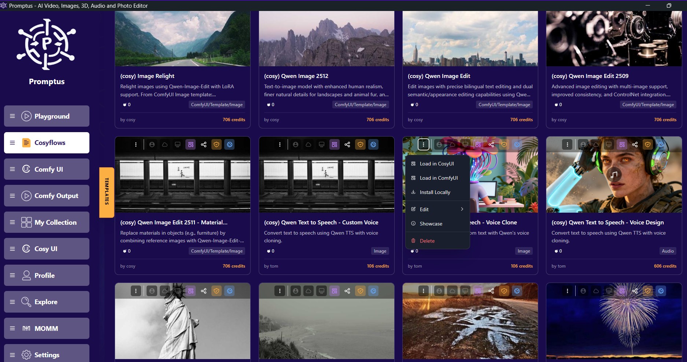Click the user account icon on Material card
Image resolution: width=687 pixels, height=362 pixels.
click(x=152, y=145)
